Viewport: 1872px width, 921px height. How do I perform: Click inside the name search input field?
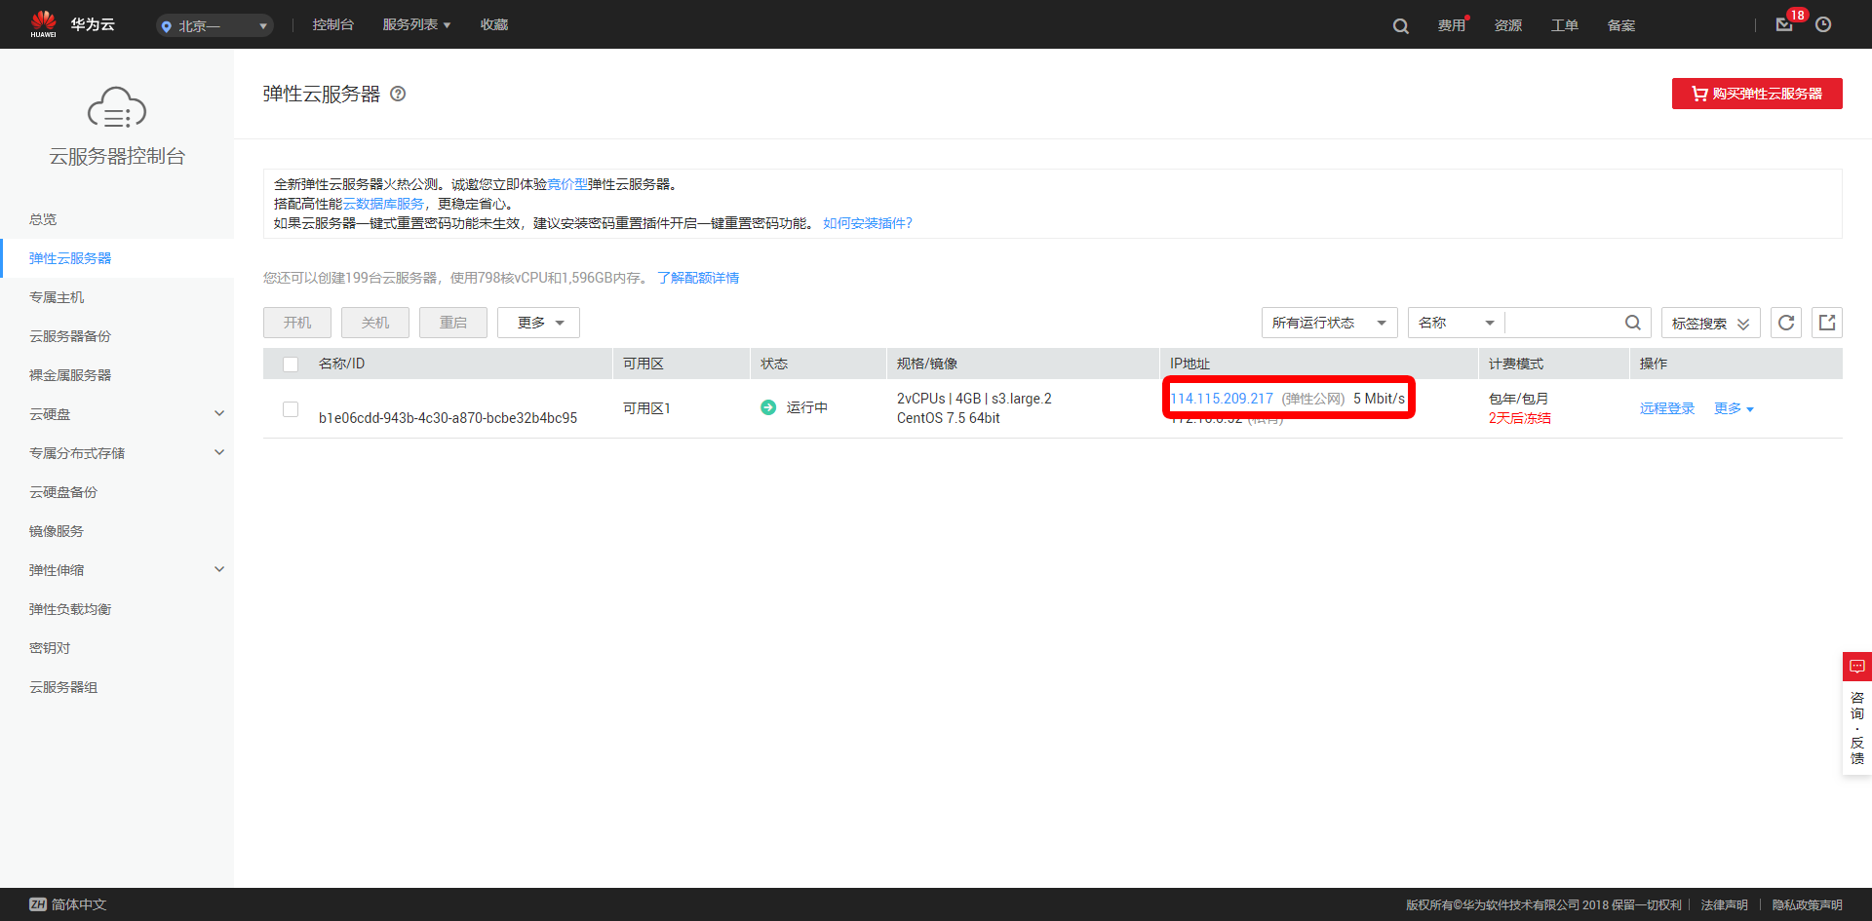tap(1563, 323)
